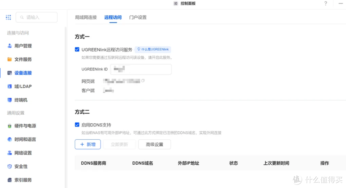
Task: Uncheck 启用DDNS支持
Action: point(77,125)
